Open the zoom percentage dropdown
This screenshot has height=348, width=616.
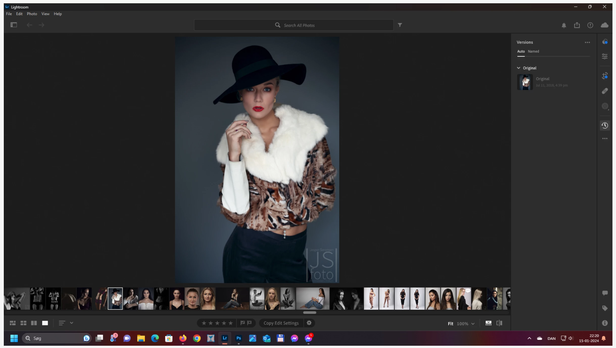tap(473, 324)
